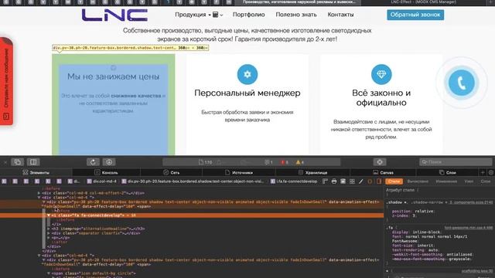Switch to the Хранилище tab
The image size is (495, 278).
coord(312,172)
